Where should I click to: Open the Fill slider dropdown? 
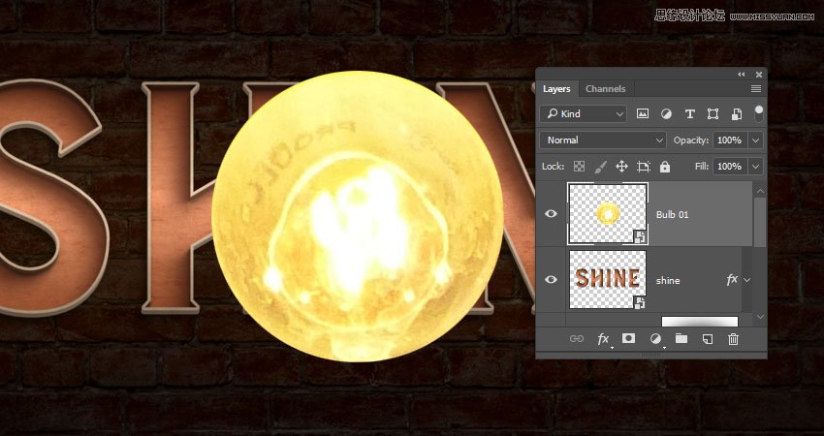(x=756, y=167)
